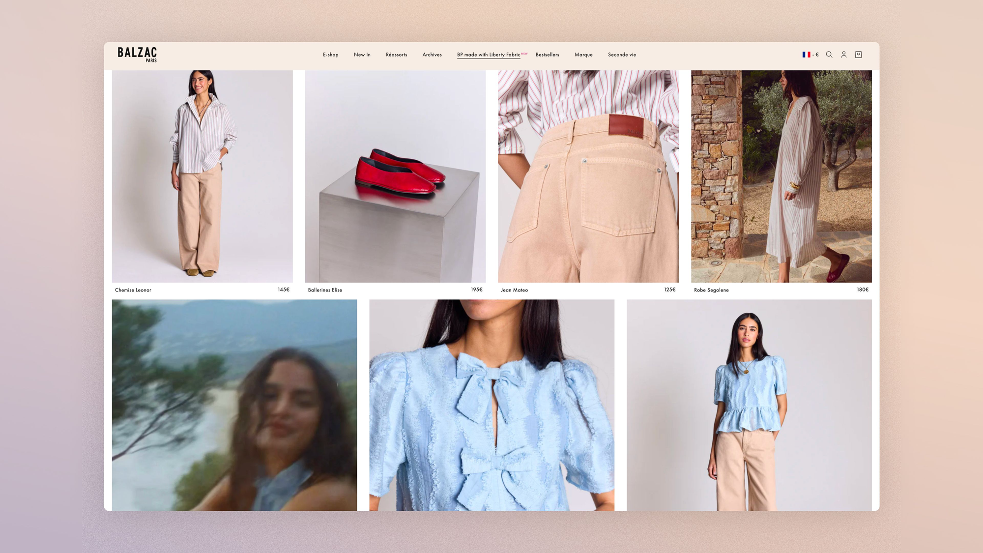The image size is (983, 553).
Task: Select Réassorts in navigation
Action: point(396,55)
